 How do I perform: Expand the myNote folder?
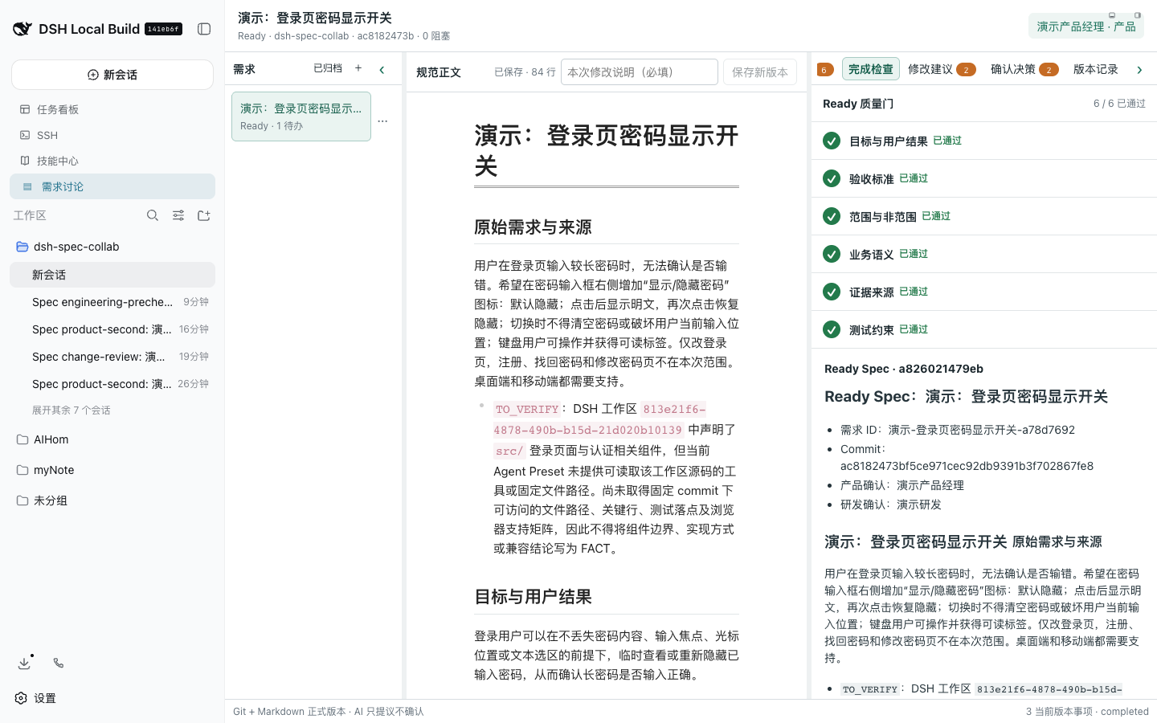click(112, 470)
